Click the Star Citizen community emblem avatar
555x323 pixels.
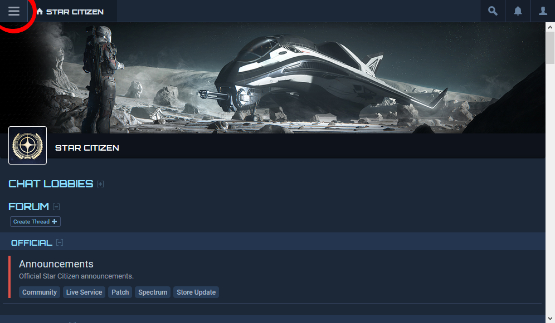28,146
